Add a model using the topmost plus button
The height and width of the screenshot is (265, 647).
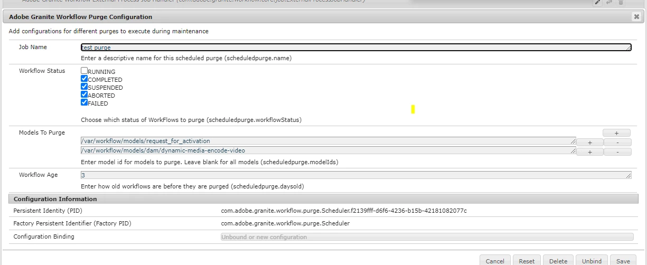pos(616,133)
